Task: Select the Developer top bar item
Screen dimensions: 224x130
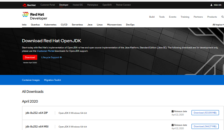Action: [64, 5]
